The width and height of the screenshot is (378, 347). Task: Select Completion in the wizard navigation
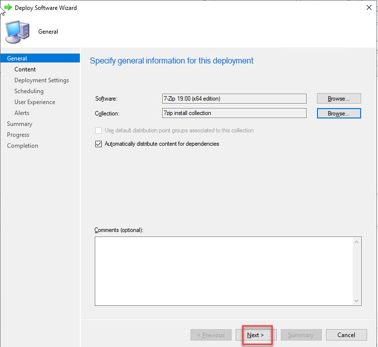(22, 146)
